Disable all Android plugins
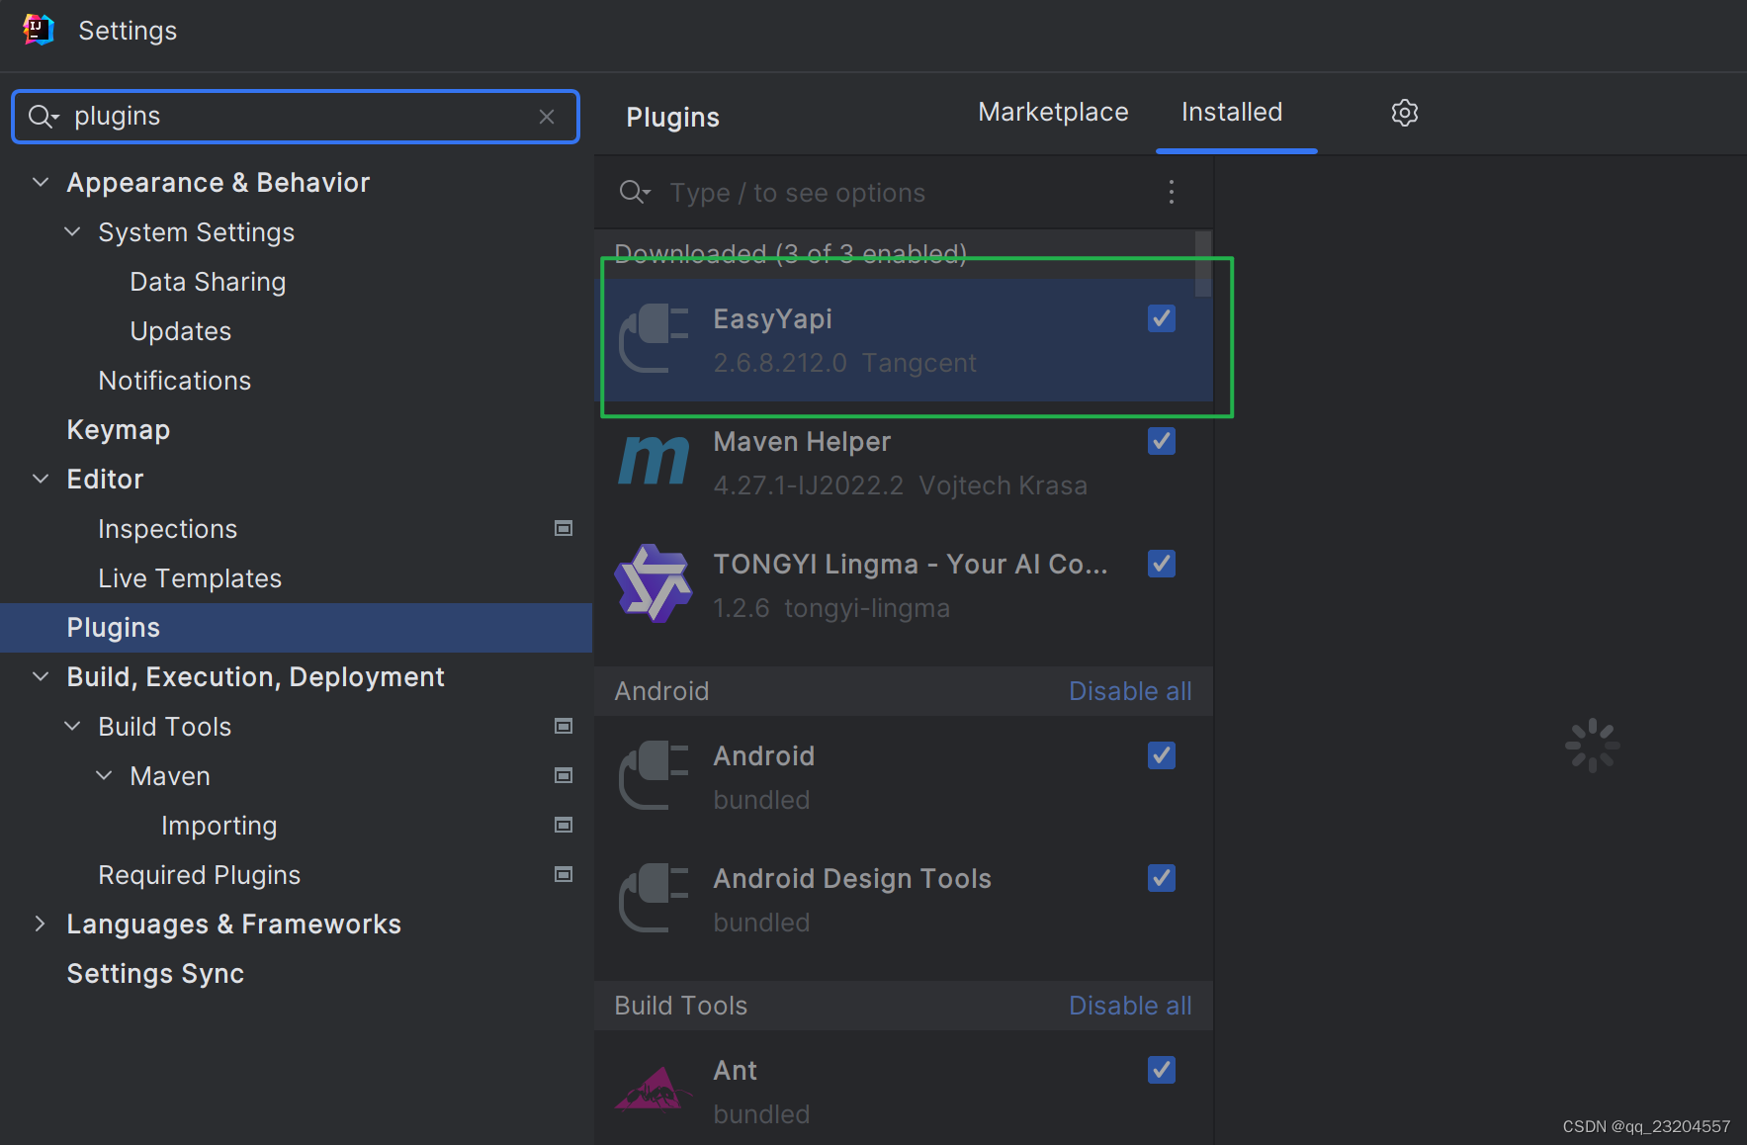The width and height of the screenshot is (1747, 1145). pyautogui.click(x=1130, y=691)
